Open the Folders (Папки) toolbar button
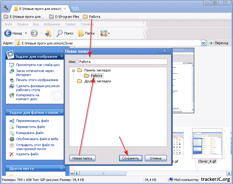 (x=86, y=33)
